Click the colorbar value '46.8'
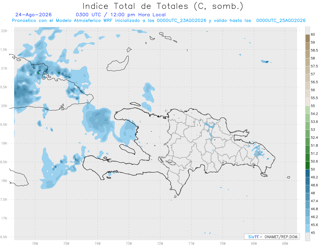Screen dimensions: 320x247 pyautogui.click(x=314, y=209)
